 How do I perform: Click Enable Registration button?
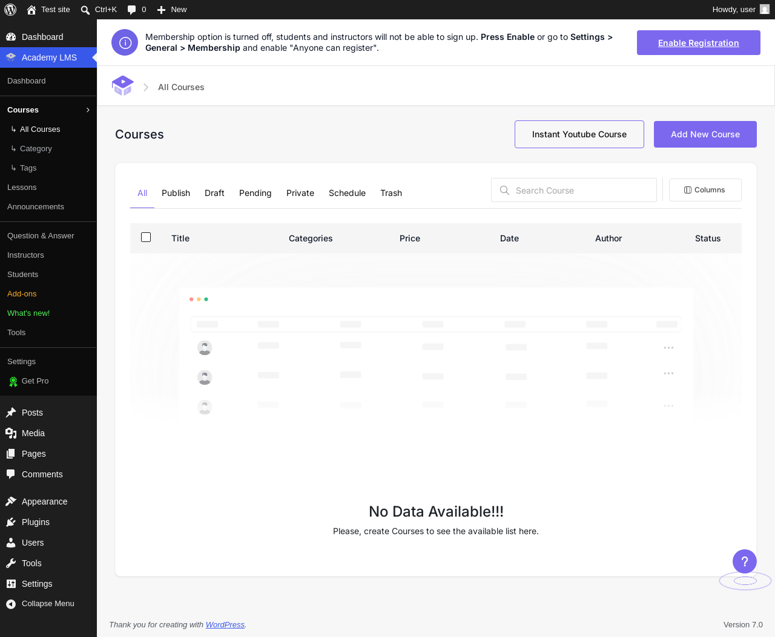pyautogui.click(x=699, y=43)
